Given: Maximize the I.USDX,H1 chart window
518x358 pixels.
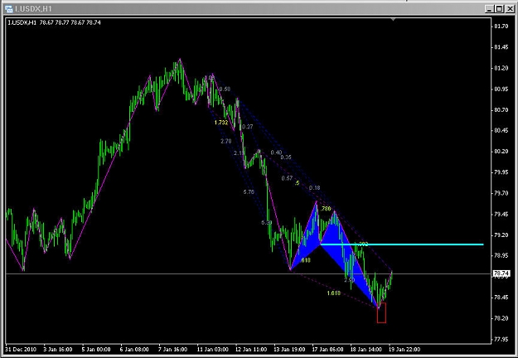Looking at the screenshot, I should coord(499,9).
